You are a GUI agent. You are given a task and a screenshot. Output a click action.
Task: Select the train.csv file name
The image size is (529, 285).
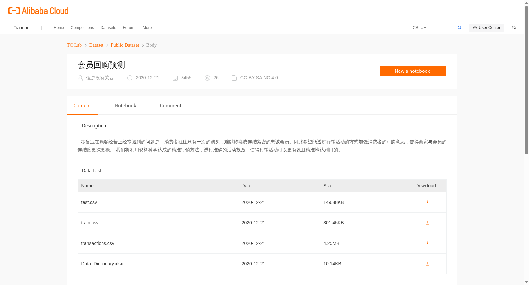click(x=90, y=223)
